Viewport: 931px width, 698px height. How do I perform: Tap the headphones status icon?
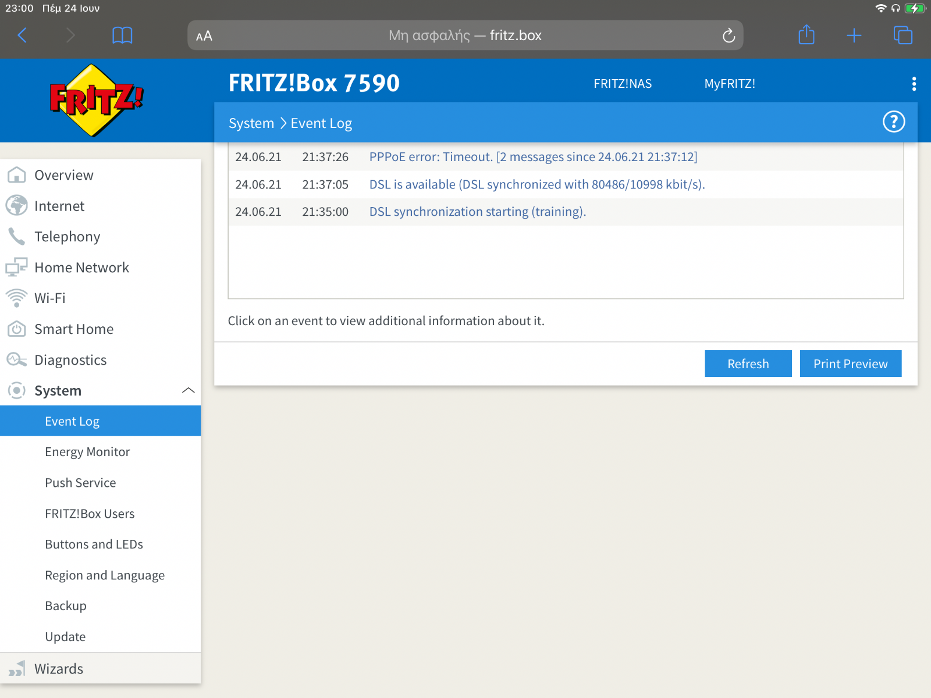point(896,8)
